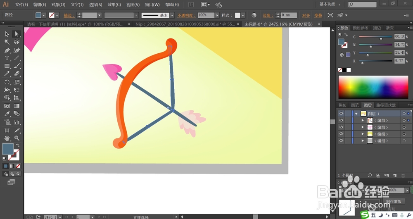Viewport: 413px width, 219px height.
Task: Click the 变换 transform link in control bar
Action: pos(318,15)
